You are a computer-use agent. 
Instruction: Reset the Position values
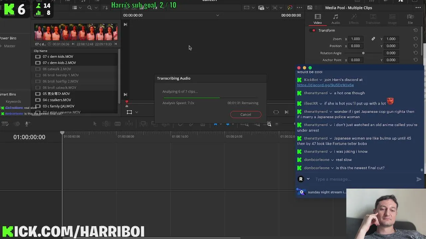coord(416,46)
